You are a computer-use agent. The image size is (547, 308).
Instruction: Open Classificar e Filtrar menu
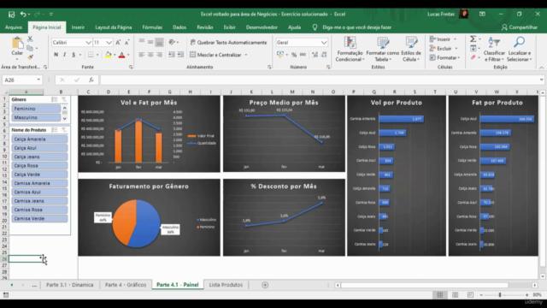pos(494,50)
